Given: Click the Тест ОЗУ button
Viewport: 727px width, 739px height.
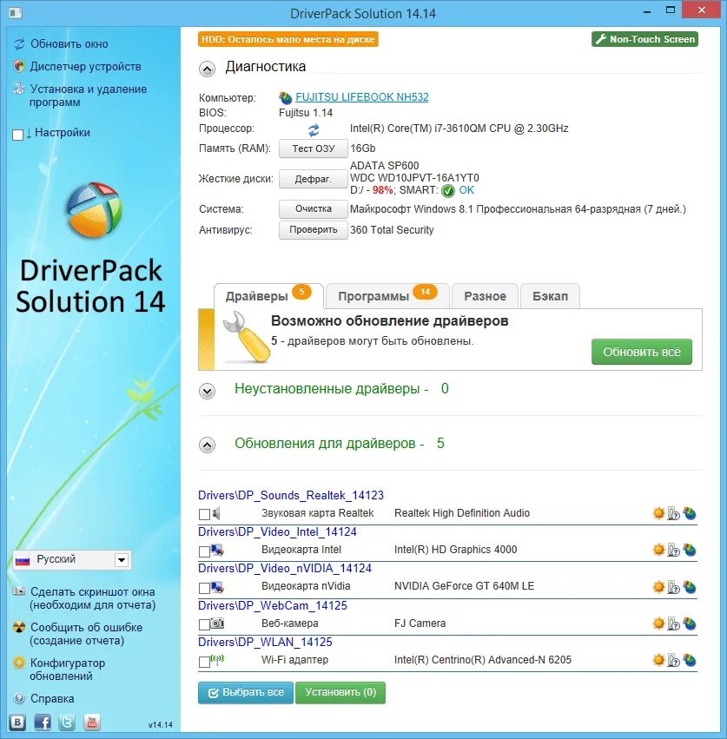Looking at the screenshot, I should pos(314,148).
